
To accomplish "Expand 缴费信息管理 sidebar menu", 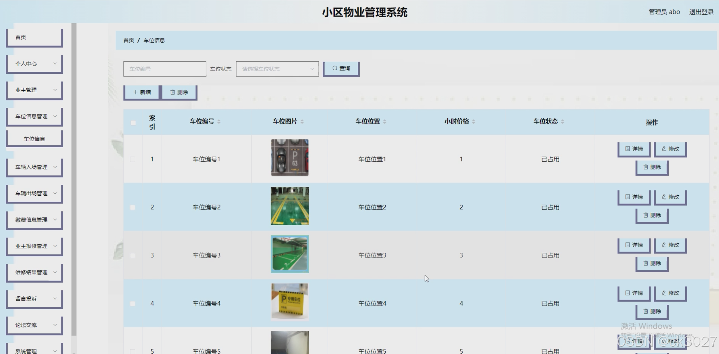I will pyautogui.click(x=34, y=220).
